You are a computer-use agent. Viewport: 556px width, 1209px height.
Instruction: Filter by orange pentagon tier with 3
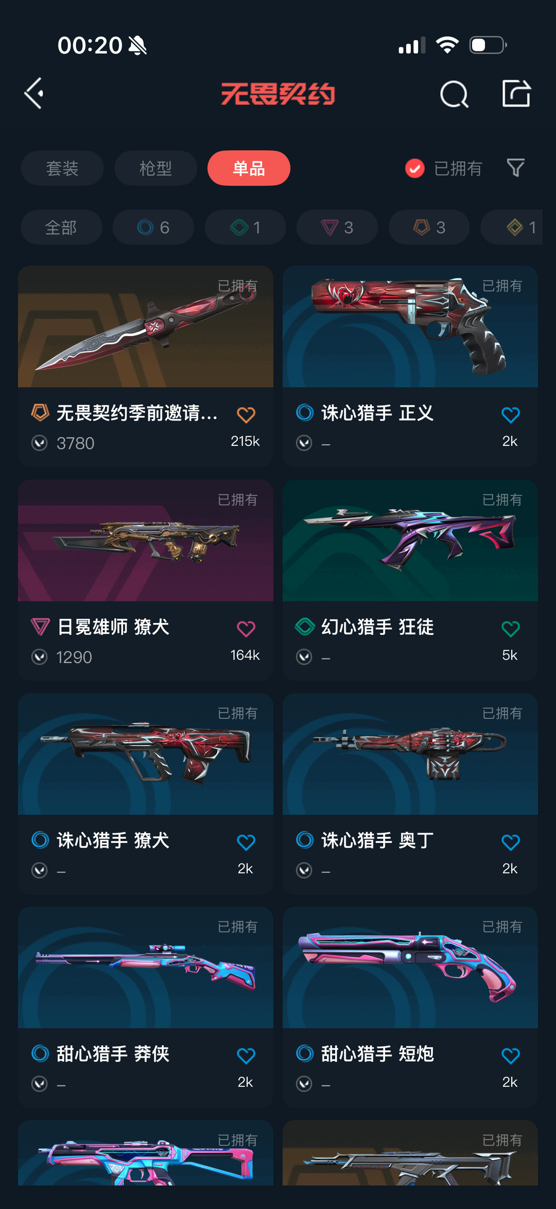429,227
